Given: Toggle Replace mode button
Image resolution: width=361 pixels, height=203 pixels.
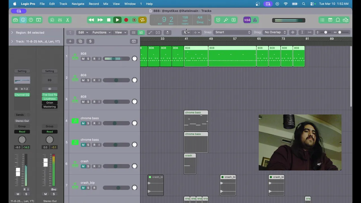Looking at the screenshot, I should (218, 20).
